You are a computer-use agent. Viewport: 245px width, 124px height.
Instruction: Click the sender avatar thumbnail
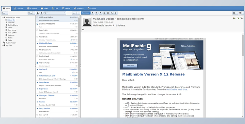coord(87,22)
